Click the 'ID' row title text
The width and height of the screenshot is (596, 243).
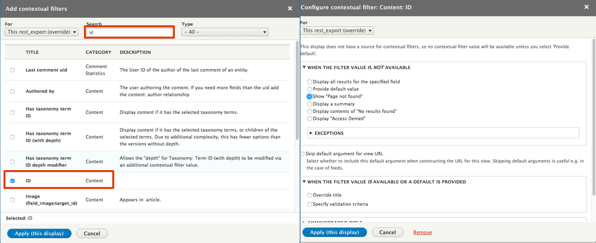tap(28, 181)
